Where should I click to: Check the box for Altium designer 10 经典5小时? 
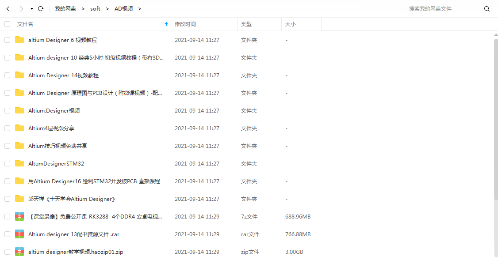coord(8,58)
